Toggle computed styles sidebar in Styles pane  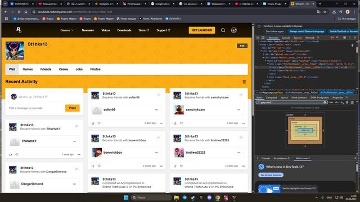pyautogui.click(x=352, y=102)
